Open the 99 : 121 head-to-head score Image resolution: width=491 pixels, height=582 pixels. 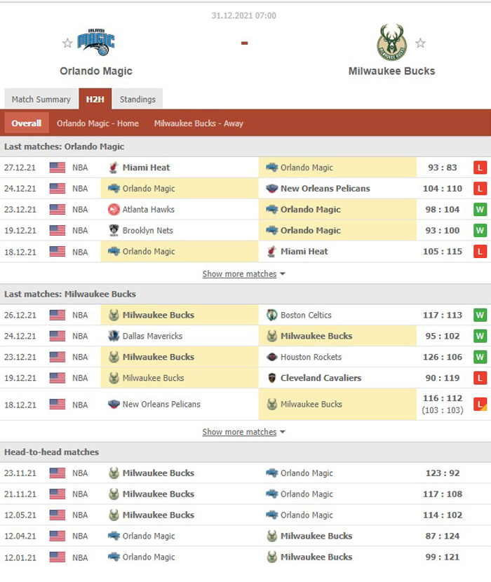443,557
